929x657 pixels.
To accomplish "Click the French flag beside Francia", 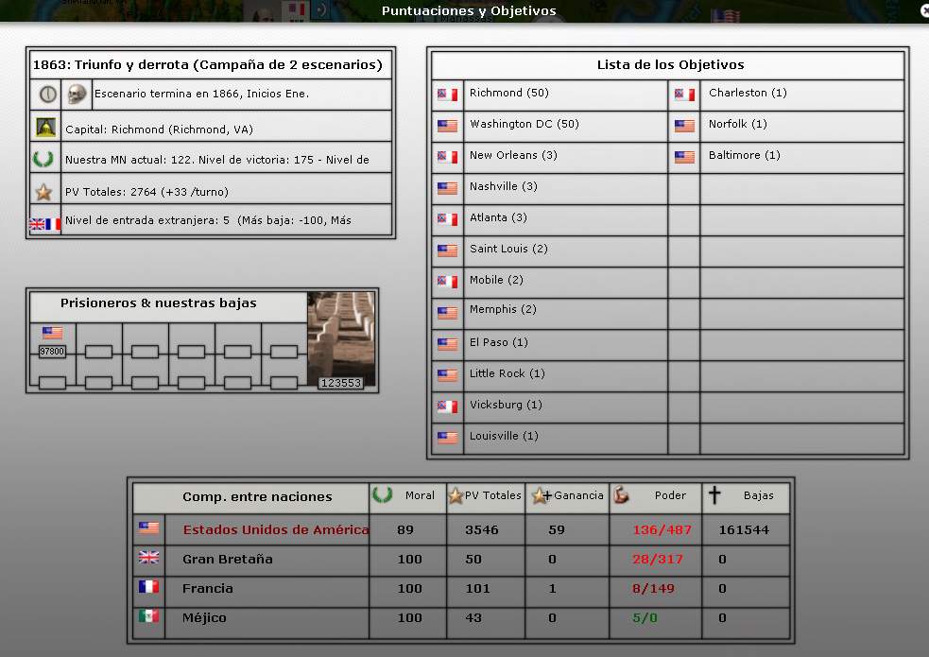I will pyautogui.click(x=148, y=586).
